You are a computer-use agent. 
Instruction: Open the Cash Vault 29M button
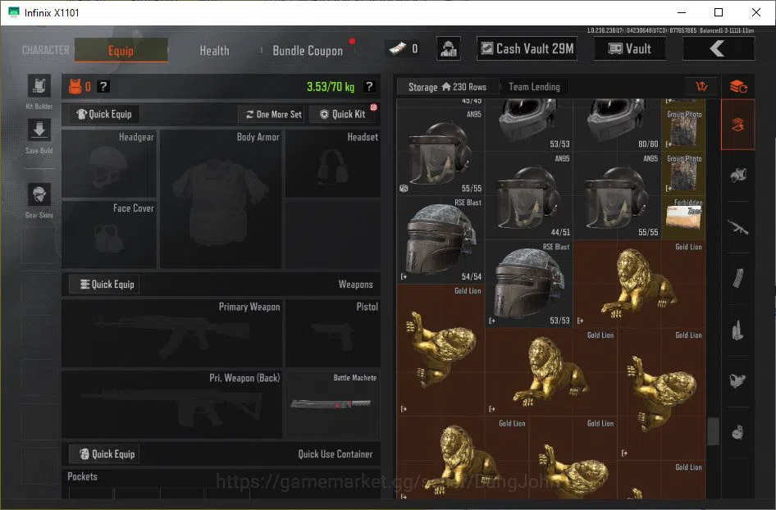point(527,48)
